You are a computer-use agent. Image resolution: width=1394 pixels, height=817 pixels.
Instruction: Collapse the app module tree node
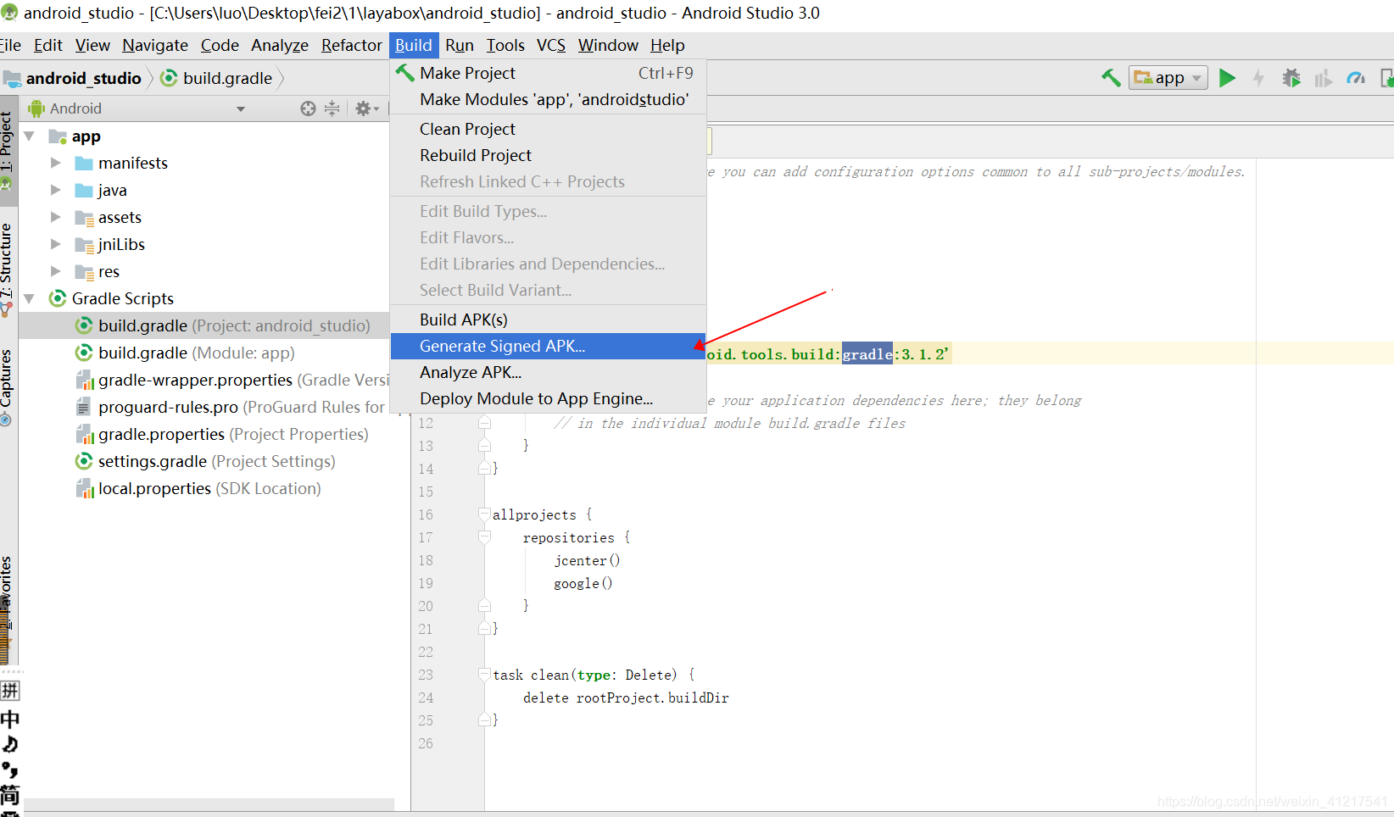point(30,136)
